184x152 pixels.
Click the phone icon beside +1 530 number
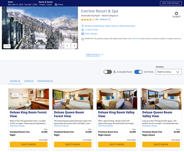click(x=83, y=30)
